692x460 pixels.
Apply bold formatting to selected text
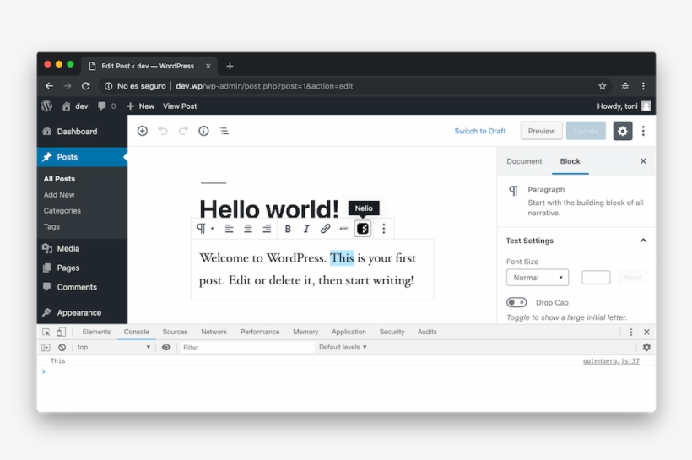(x=287, y=229)
